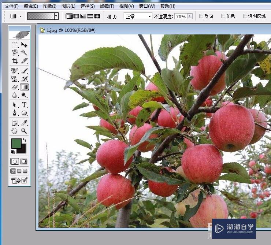This screenshot has height=245, width=271.
Task: Open the gradient picker dropdown arrow
Action: [56, 16]
